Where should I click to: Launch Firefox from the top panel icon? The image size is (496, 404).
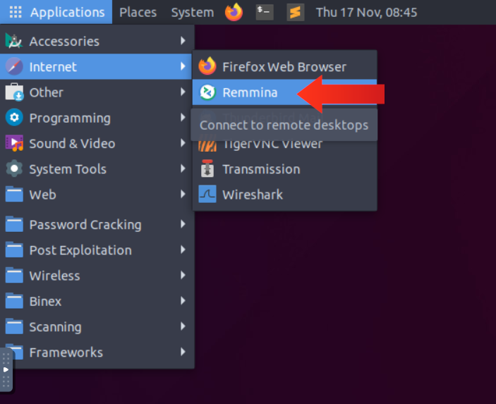pyautogui.click(x=234, y=12)
